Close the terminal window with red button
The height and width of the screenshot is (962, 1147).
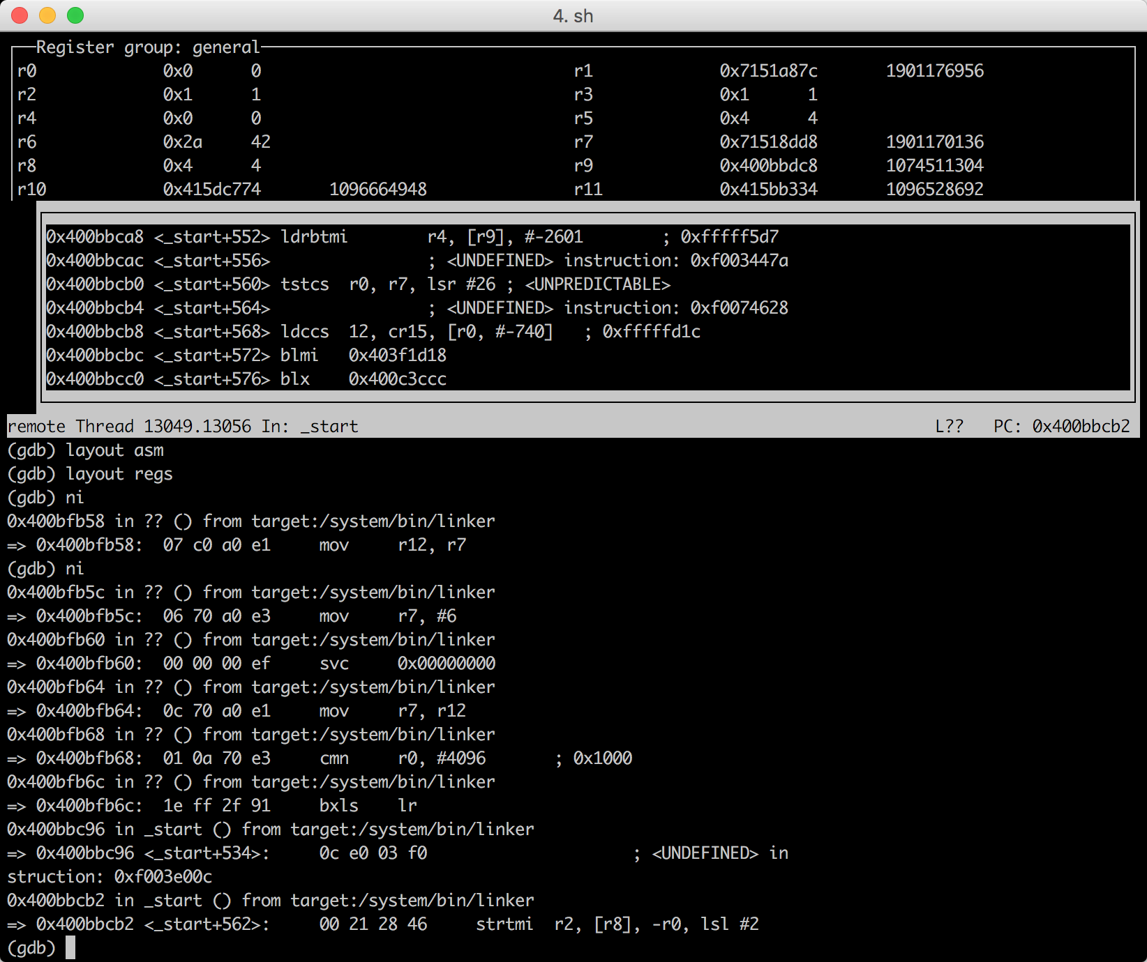(x=20, y=15)
